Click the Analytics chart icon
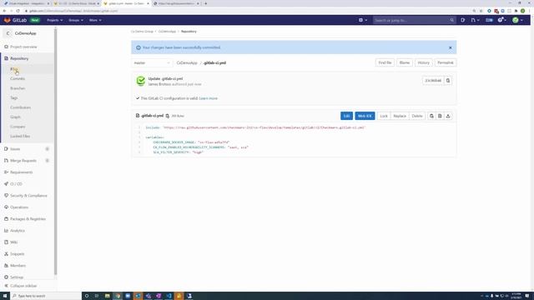Image resolution: width=534 pixels, height=300 pixels. click(x=6, y=231)
